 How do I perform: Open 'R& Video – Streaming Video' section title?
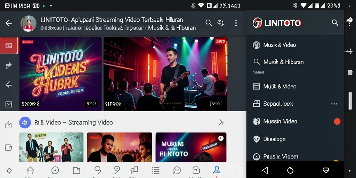click(x=74, y=123)
